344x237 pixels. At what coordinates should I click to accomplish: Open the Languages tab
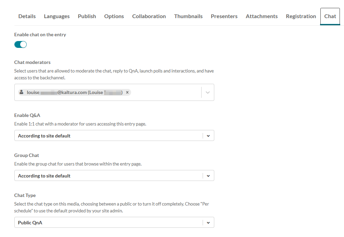point(57,16)
